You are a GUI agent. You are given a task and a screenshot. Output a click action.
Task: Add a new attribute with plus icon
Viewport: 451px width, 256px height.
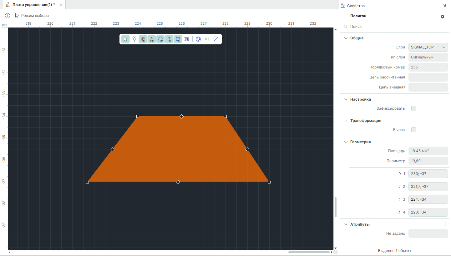(445, 224)
